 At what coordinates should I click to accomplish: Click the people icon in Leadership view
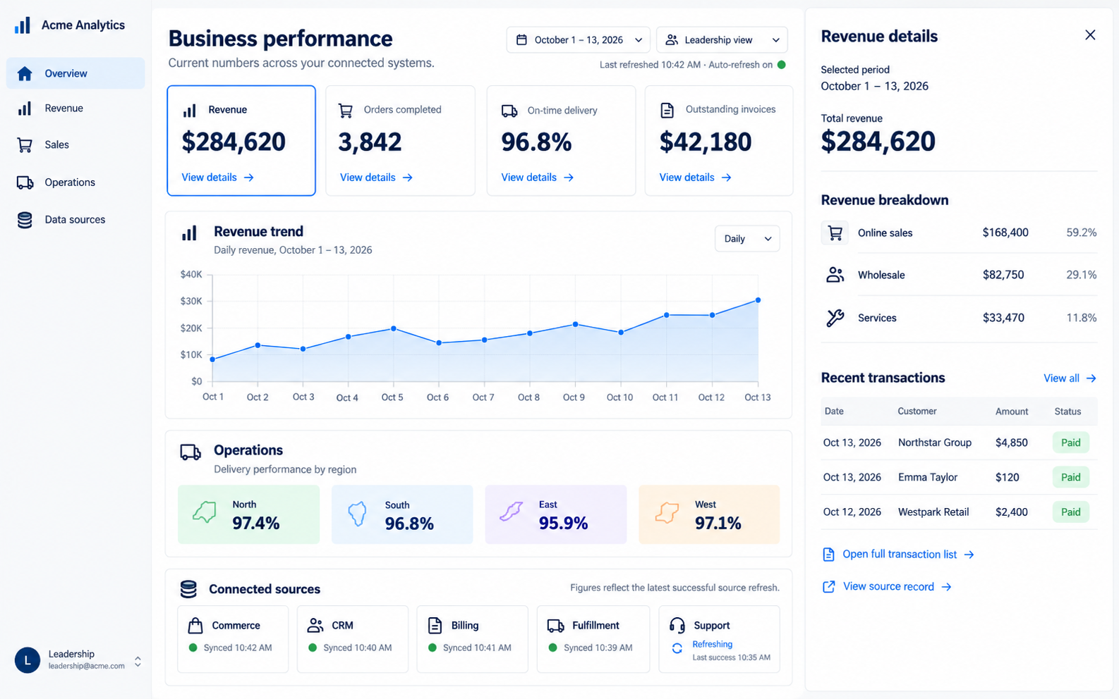pyautogui.click(x=672, y=40)
